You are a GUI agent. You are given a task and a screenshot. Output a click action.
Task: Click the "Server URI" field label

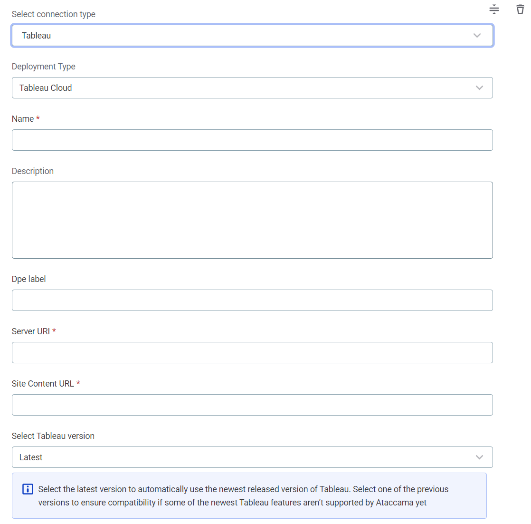31,331
